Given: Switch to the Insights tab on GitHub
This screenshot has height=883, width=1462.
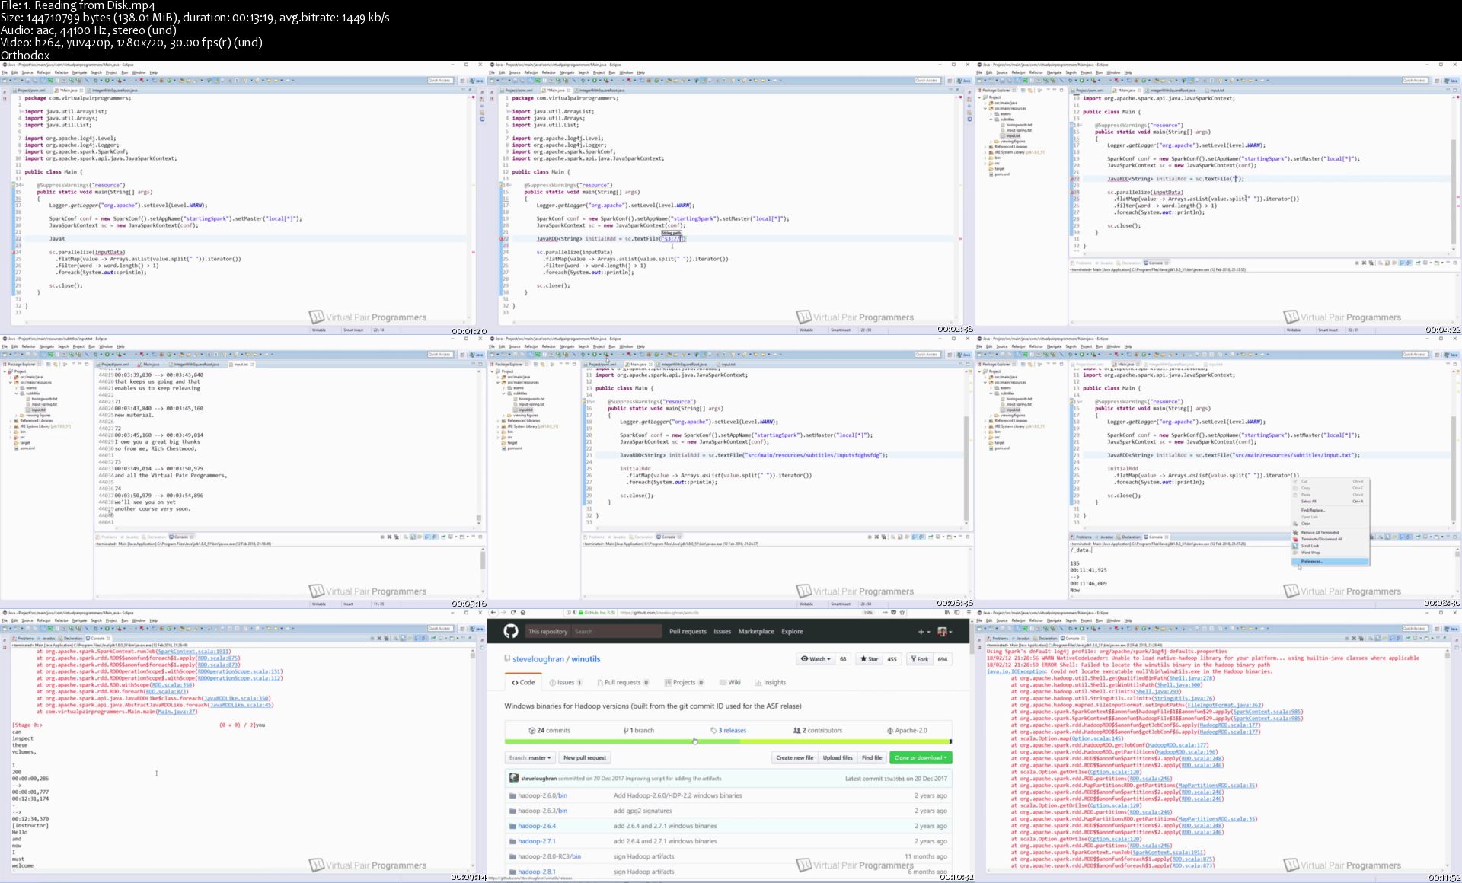Looking at the screenshot, I should pos(770,682).
